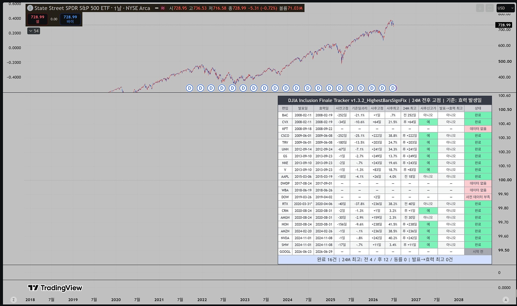Click the NKE ticker cell

(285, 163)
